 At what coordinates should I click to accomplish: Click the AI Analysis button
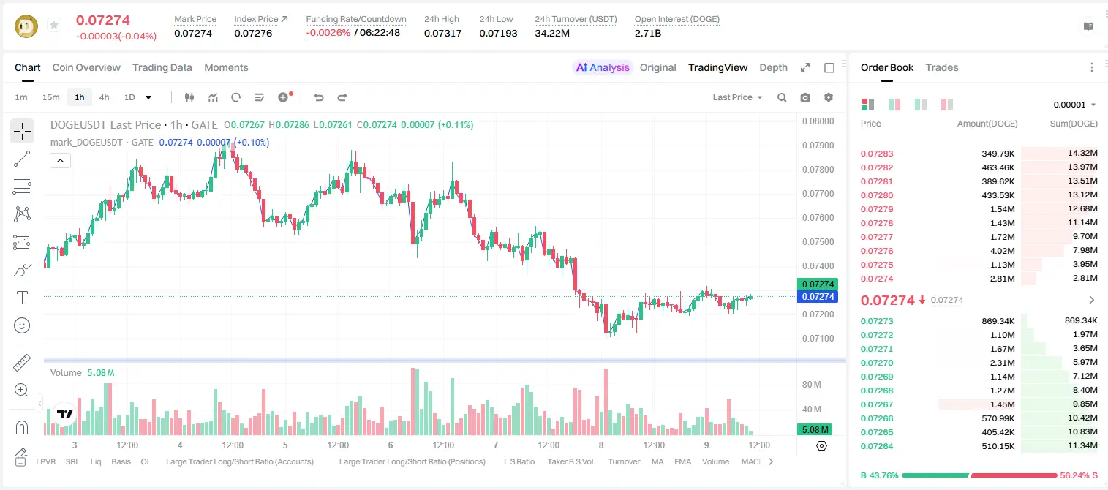click(603, 67)
